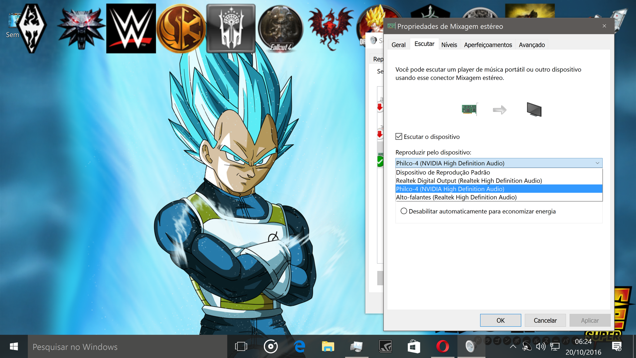Image resolution: width=636 pixels, height=358 pixels.
Task: Open the Skyrim desktop shortcut
Action: tap(31, 28)
